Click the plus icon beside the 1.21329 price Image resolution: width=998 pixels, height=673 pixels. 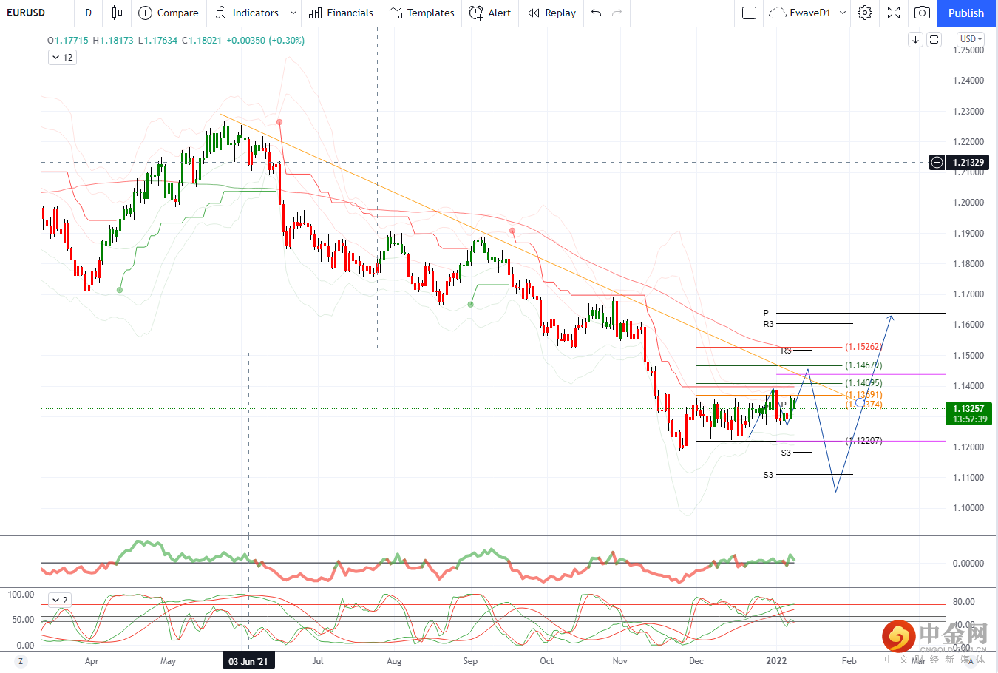[937, 162]
